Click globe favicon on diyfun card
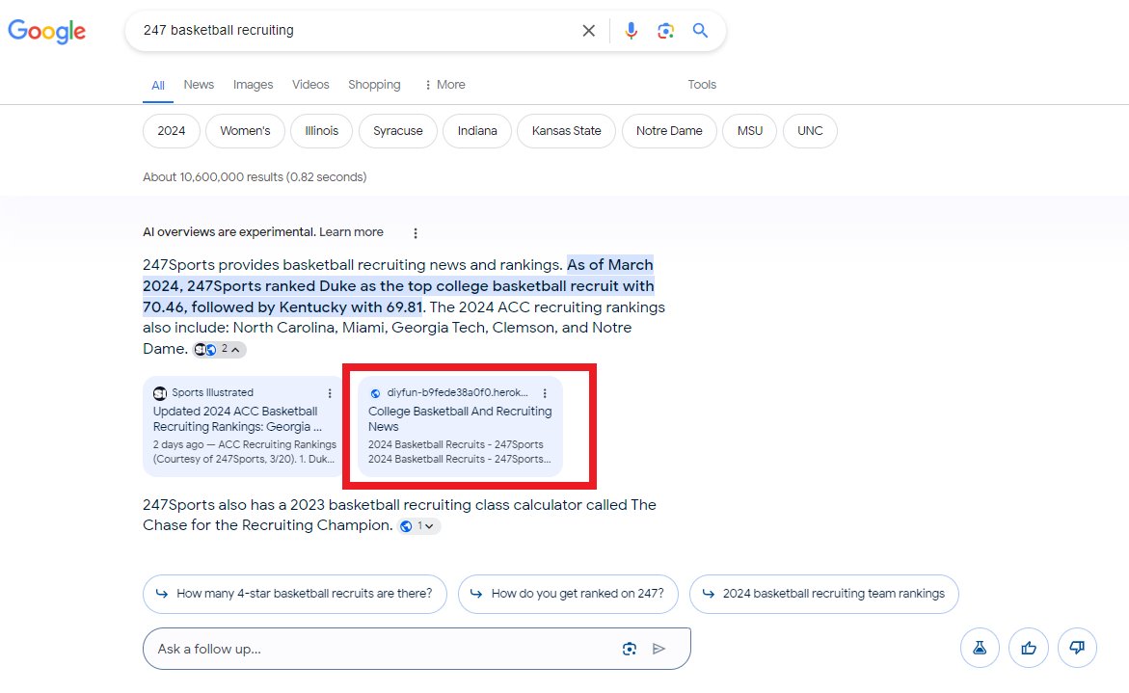Screen dimensions: 1129x693 pyautogui.click(x=375, y=393)
